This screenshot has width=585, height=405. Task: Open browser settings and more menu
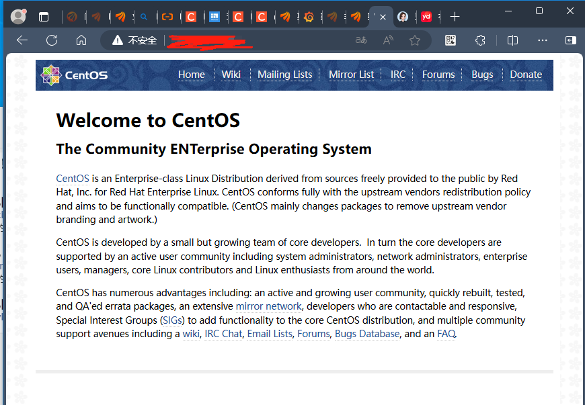pyautogui.click(x=543, y=40)
